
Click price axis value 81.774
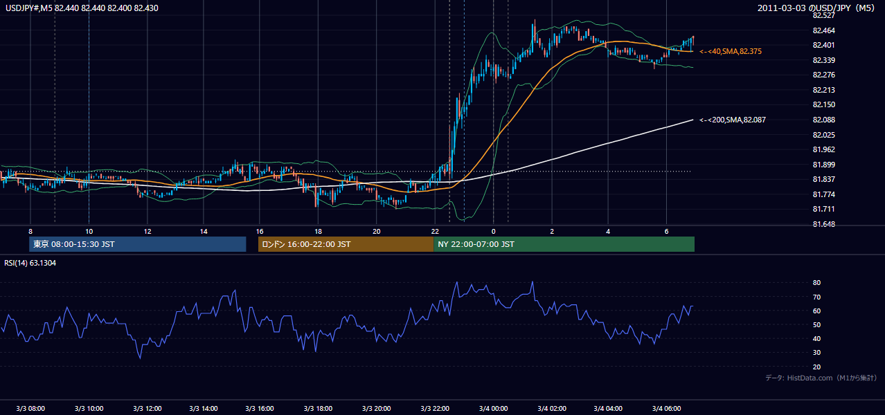point(824,194)
